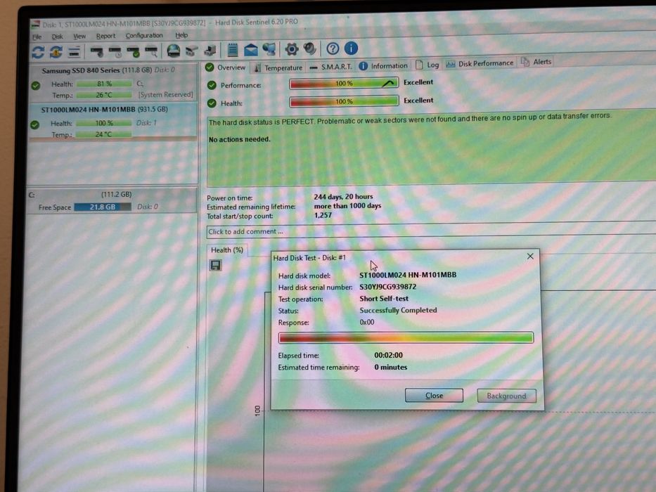Click the green check beside Health on Overview

(212, 103)
